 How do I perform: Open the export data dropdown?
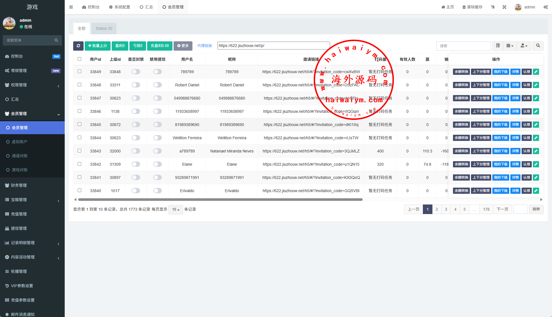524,46
